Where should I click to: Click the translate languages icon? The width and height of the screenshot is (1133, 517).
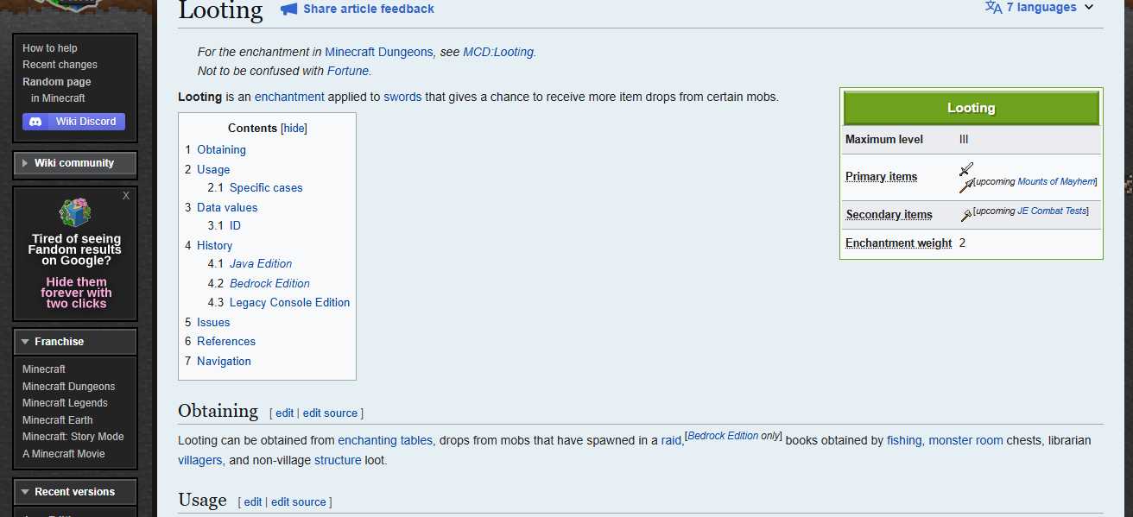[x=994, y=8]
